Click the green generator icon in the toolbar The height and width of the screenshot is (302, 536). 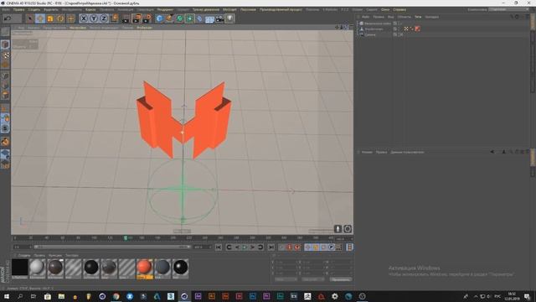tap(180, 18)
